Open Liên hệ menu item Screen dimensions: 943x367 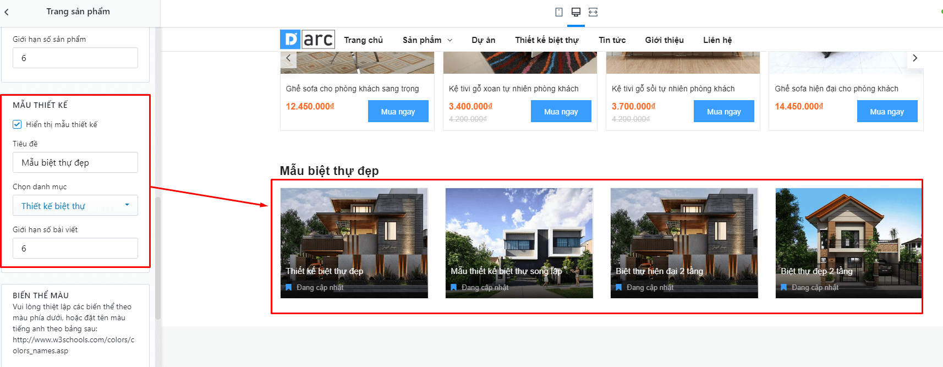pyautogui.click(x=717, y=40)
